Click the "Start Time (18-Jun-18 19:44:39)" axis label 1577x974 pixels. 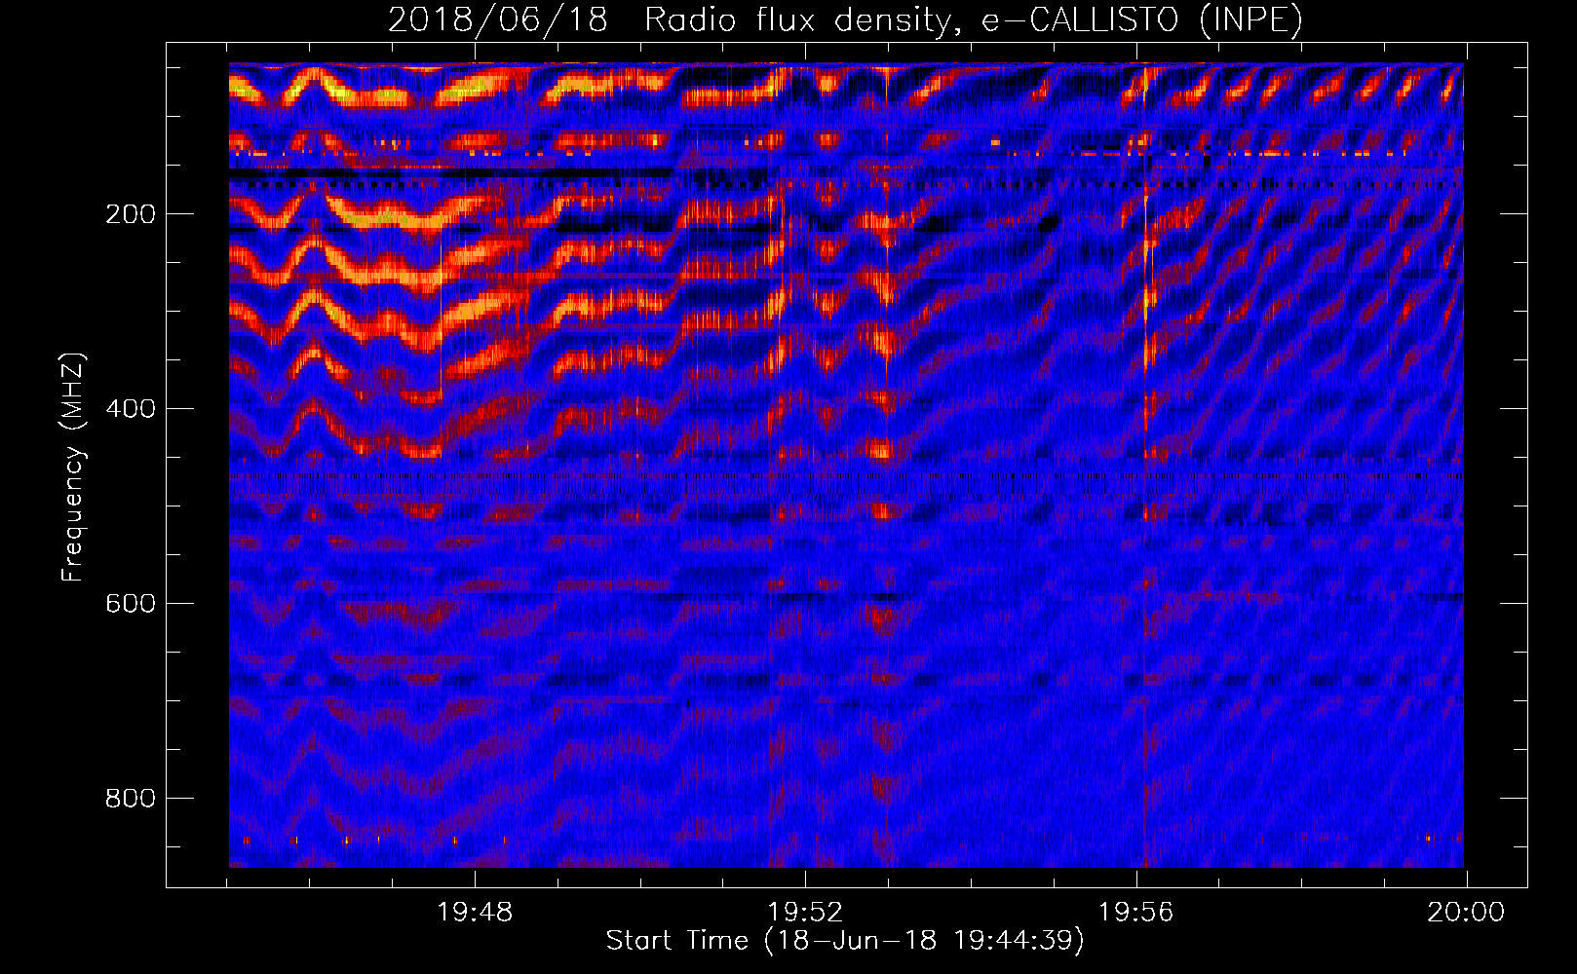(x=845, y=941)
